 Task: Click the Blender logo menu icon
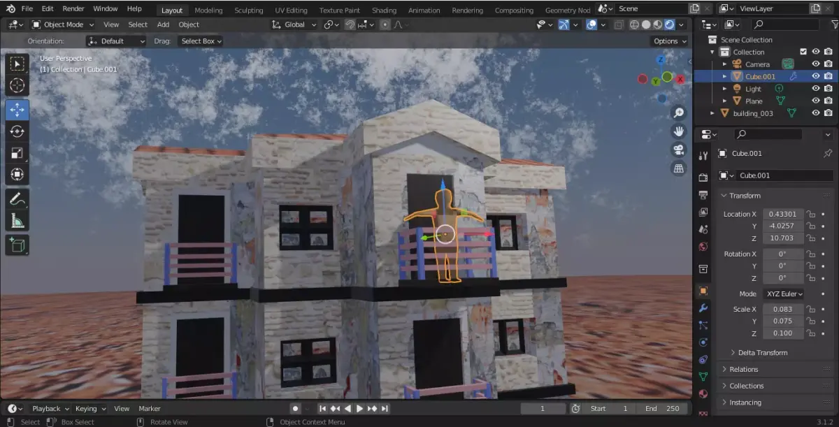9,9
